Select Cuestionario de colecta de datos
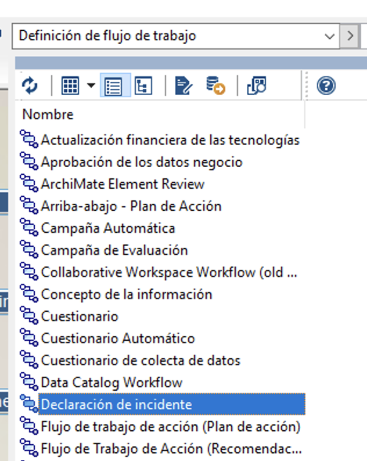Image resolution: width=367 pixels, height=461 pixels. pyautogui.click(x=141, y=361)
